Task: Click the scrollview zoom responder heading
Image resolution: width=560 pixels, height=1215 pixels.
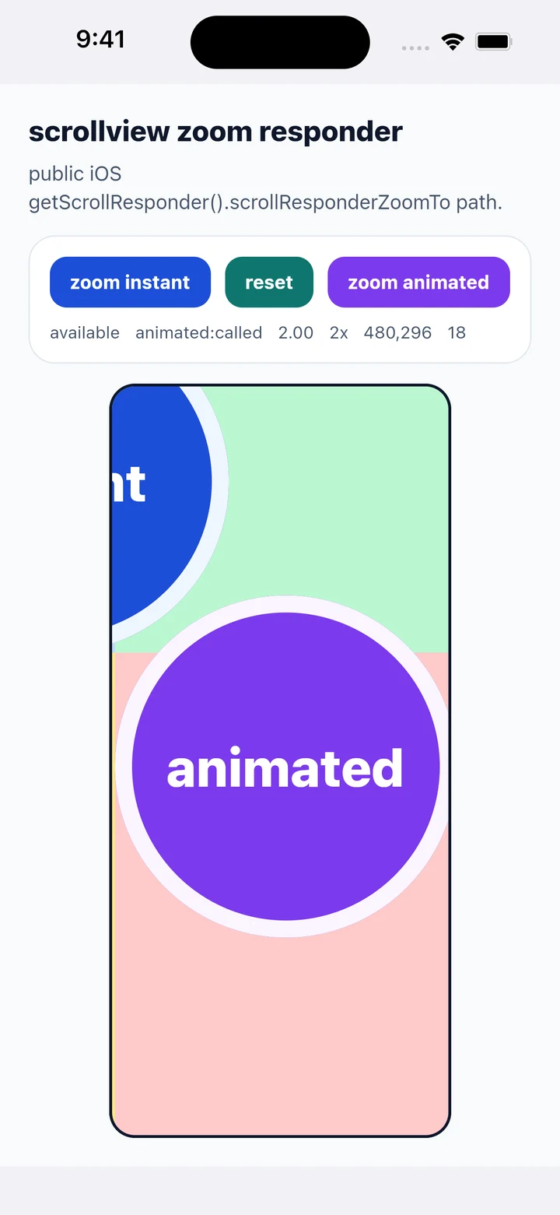Action: pyautogui.click(x=215, y=132)
